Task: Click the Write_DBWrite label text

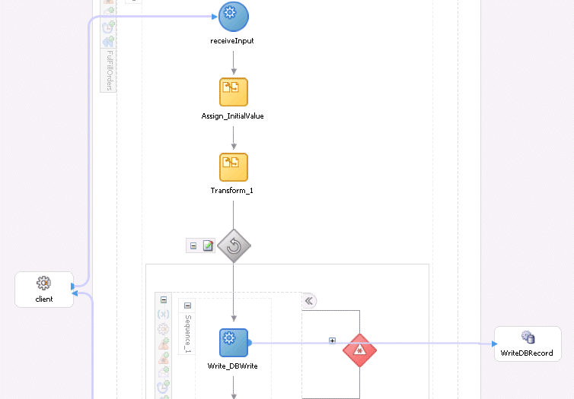Action: (232, 366)
